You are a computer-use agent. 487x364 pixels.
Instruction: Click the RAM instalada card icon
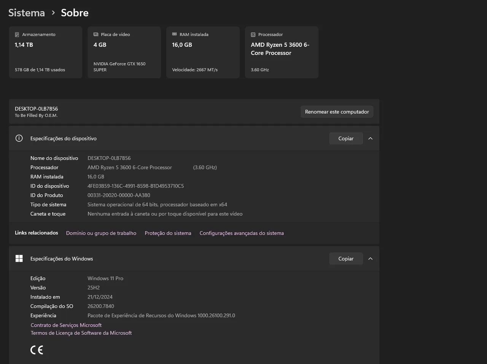[175, 34]
